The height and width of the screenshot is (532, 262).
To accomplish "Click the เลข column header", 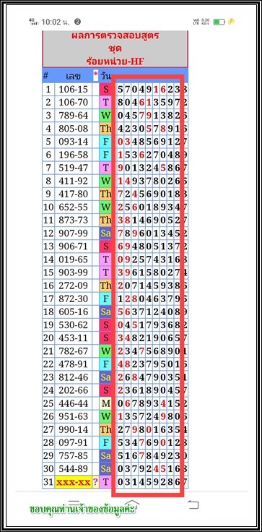I will (73, 77).
